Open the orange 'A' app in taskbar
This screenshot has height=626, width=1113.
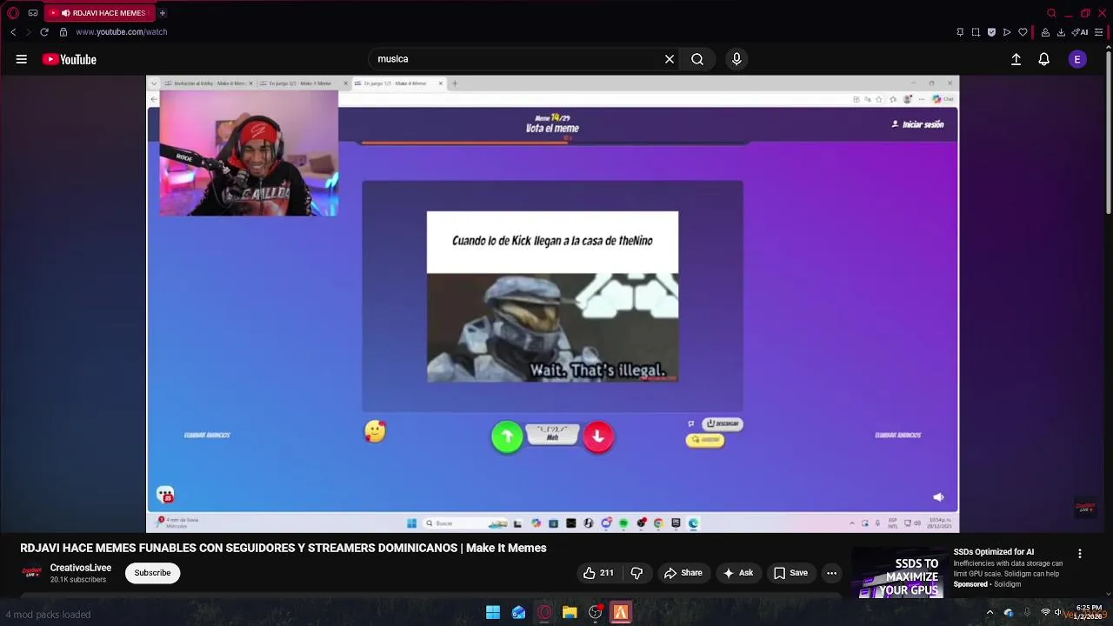click(621, 613)
